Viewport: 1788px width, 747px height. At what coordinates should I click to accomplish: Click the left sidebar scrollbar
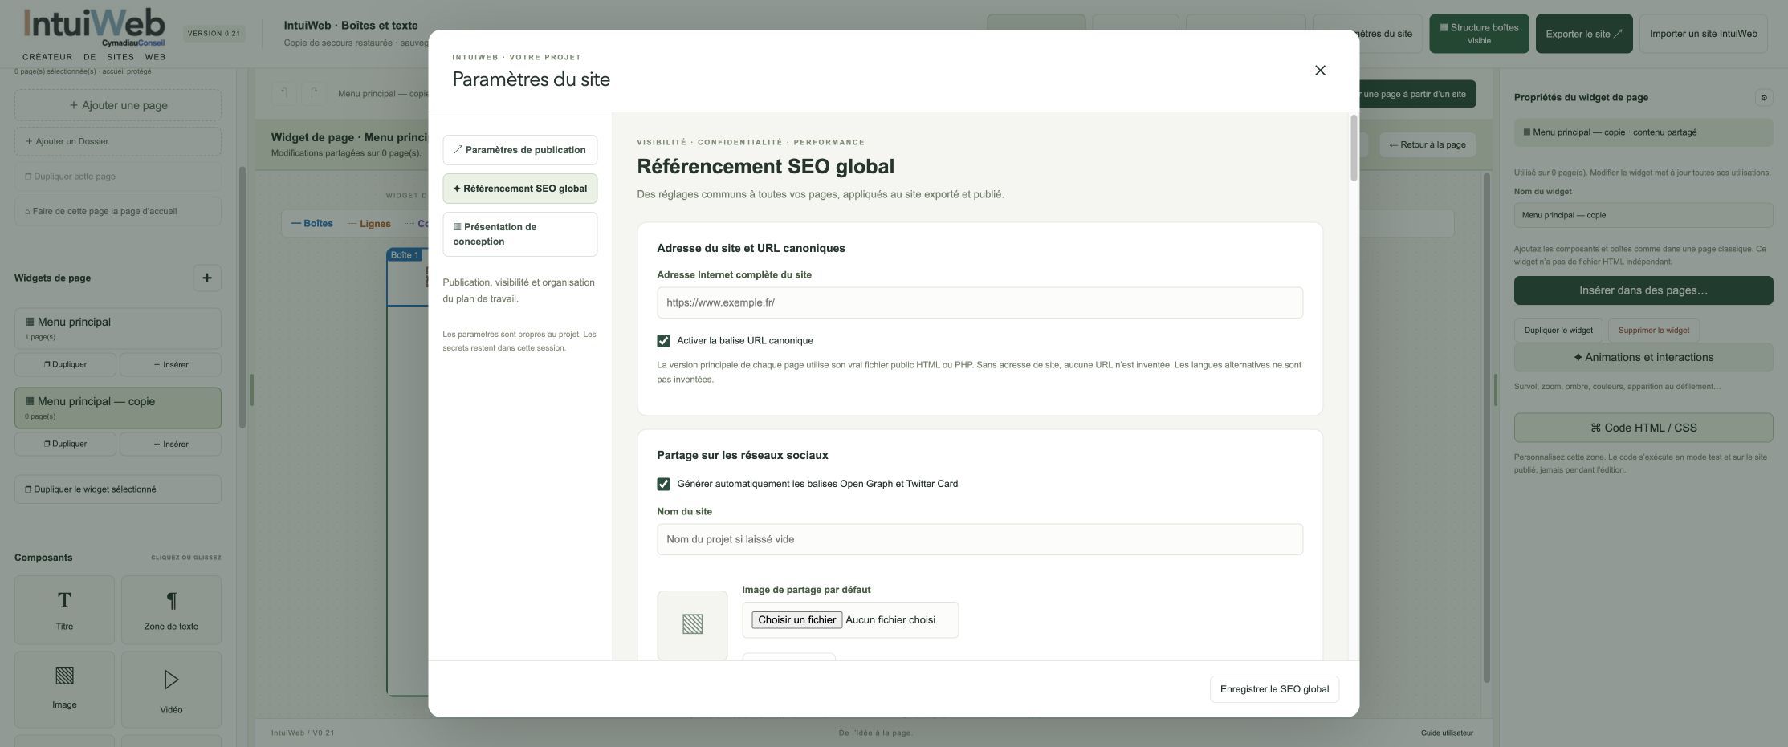242,297
